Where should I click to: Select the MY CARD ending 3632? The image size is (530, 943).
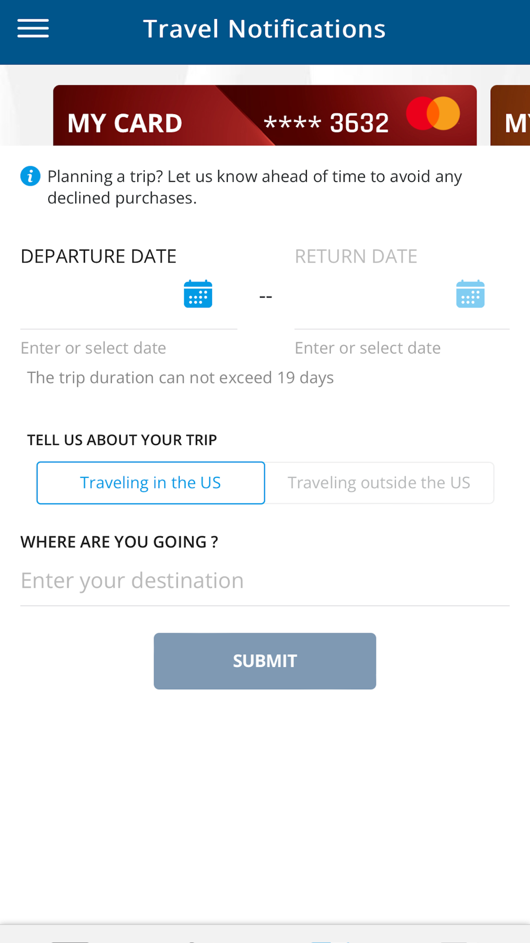click(x=159, y=119)
